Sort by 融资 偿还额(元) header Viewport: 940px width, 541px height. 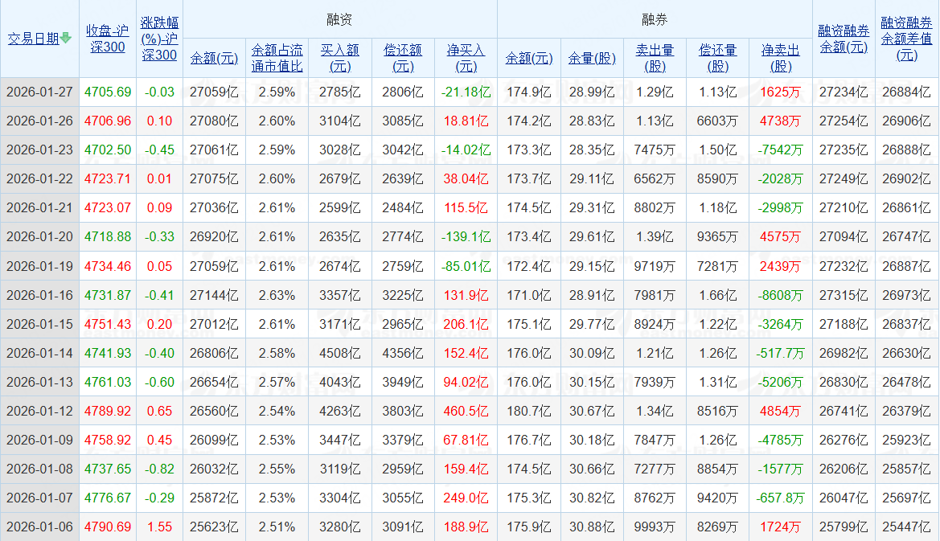coord(403,58)
